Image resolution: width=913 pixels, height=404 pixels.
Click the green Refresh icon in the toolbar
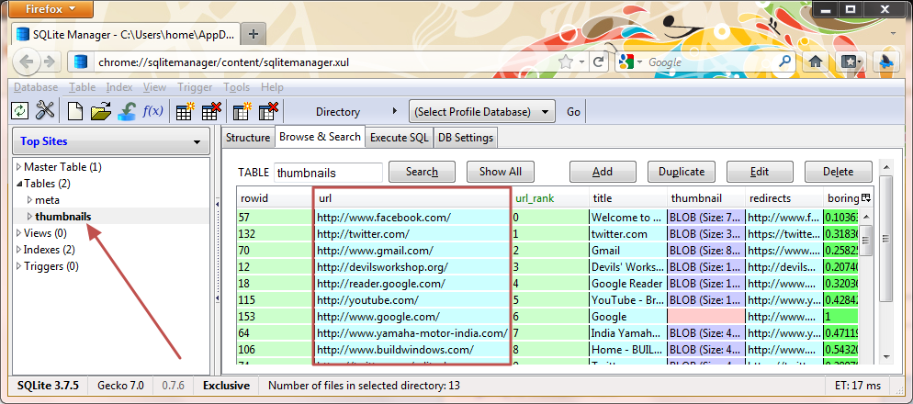20,110
